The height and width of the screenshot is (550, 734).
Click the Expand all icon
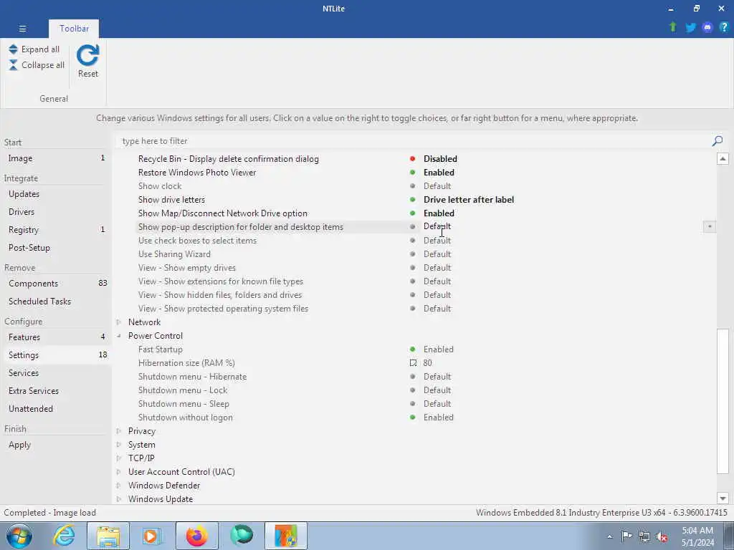point(13,49)
